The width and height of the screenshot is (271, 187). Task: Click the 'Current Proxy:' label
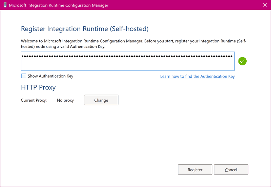[34, 100]
